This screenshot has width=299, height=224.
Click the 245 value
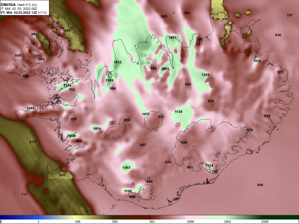(x=62, y=175)
